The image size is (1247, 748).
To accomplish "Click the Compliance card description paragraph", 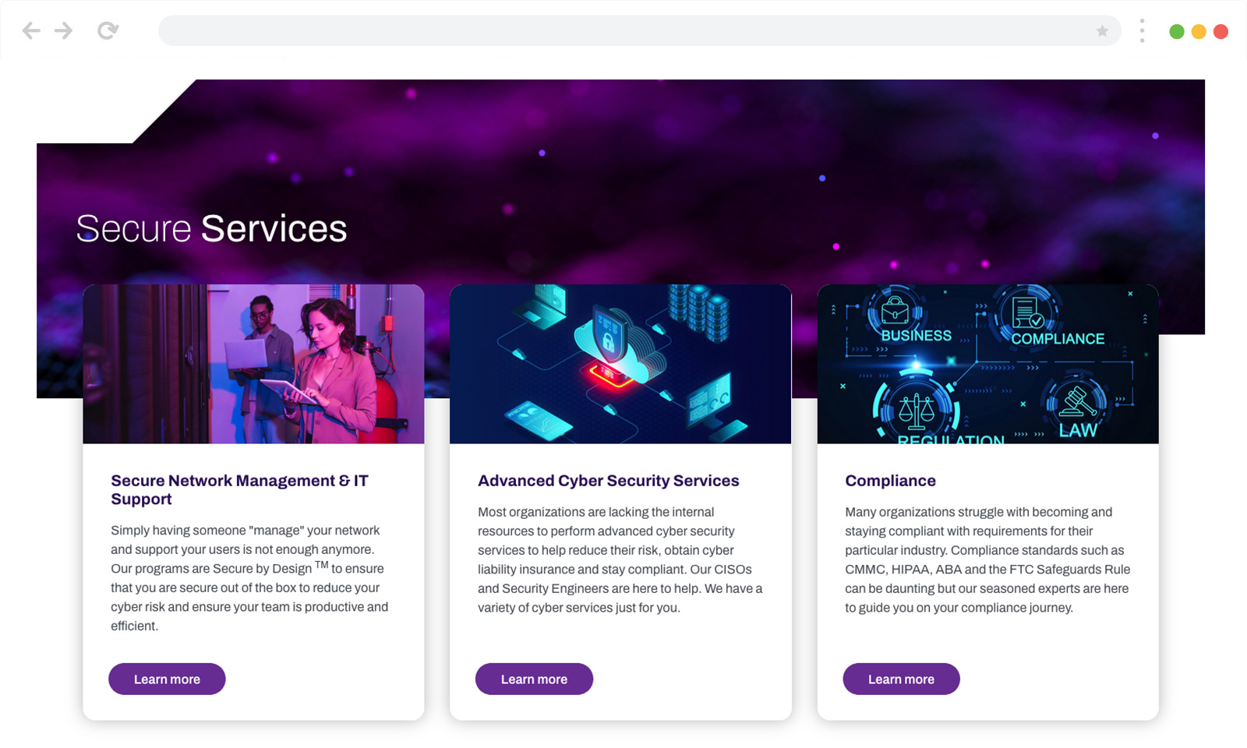I will tap(987, 559).
